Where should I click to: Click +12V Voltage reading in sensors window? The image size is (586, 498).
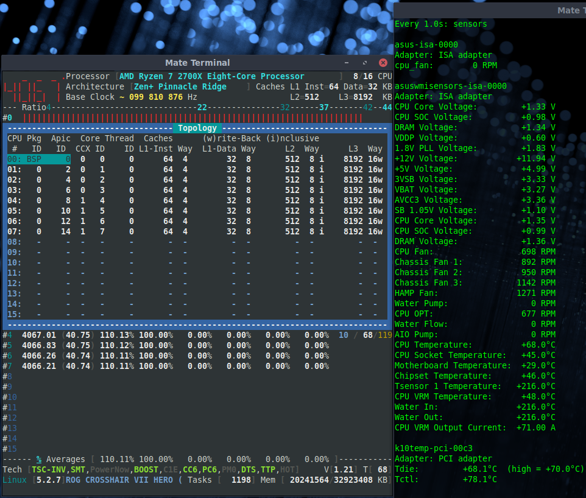click(x=475, y=159)
